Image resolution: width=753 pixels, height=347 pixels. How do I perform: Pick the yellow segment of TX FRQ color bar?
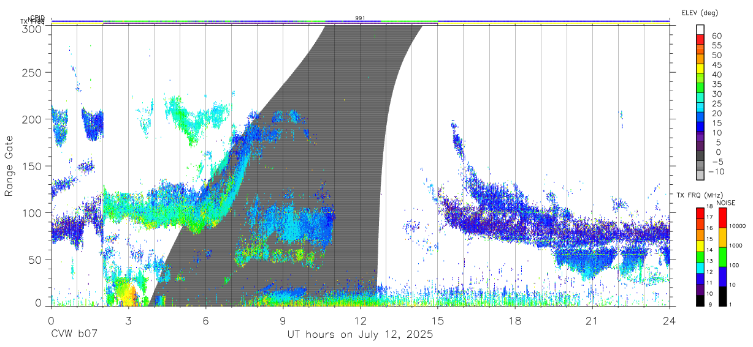(x=700, y=246)
